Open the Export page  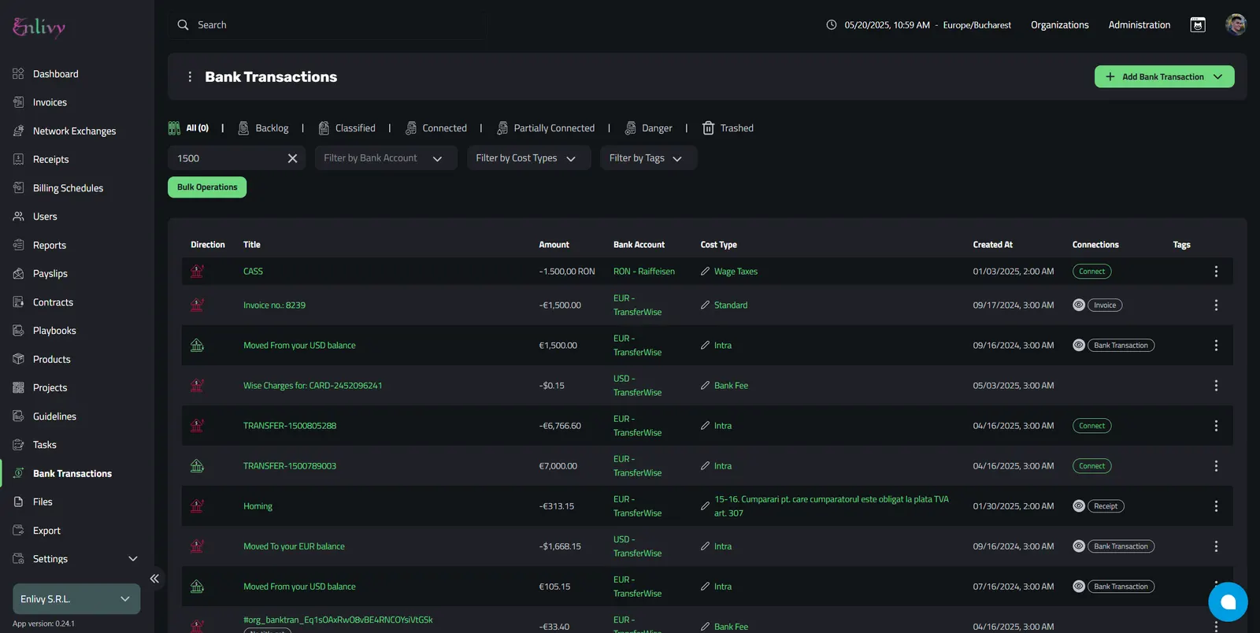pos(46,531)
